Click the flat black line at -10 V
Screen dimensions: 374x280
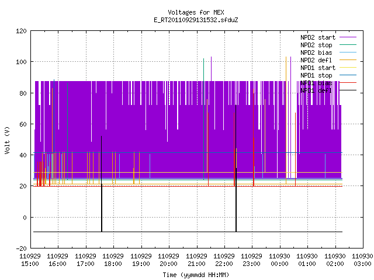(x=188, y=232)
